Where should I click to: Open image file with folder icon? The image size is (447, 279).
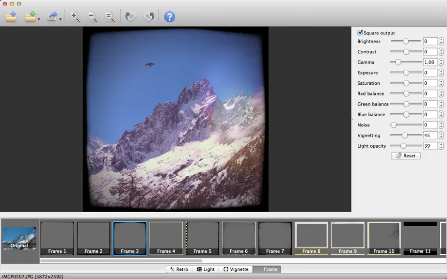(11, 17)
